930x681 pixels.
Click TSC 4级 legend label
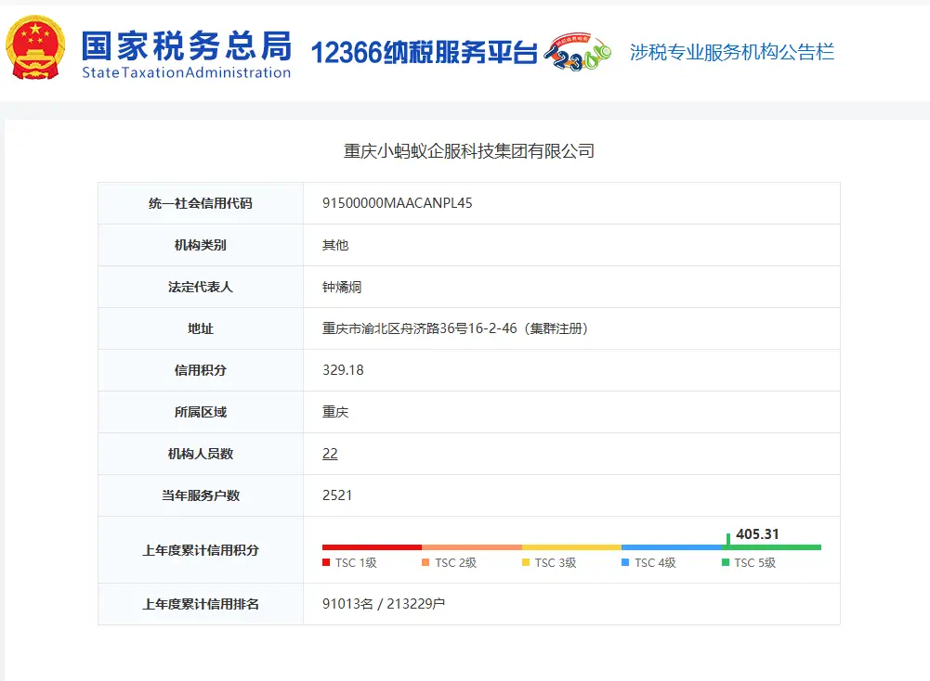click(655, 562)
